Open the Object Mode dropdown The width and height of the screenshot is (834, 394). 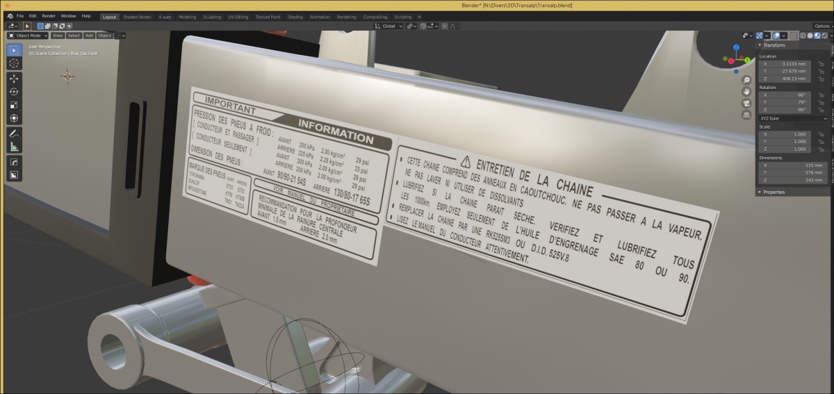click(x=28, y=35)
